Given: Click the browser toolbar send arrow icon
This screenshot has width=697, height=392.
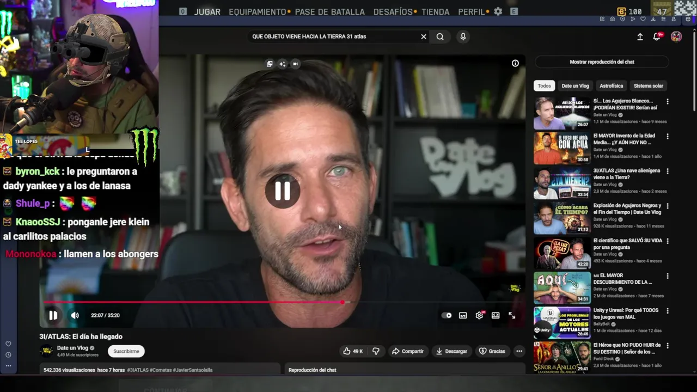Looking at the screenshot, I should pos(633,19).
